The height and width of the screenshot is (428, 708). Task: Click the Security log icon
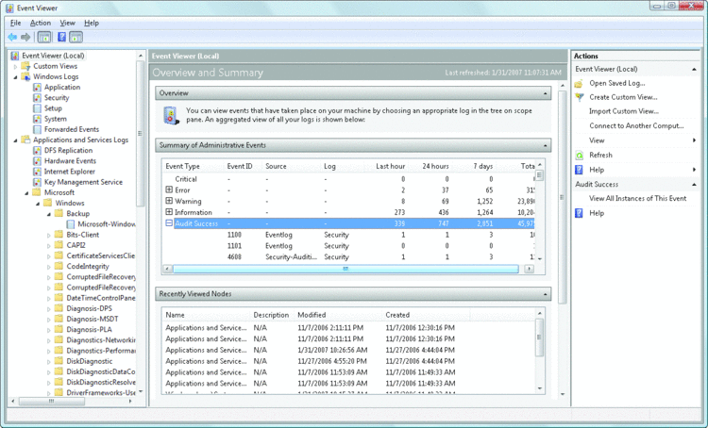37,98
